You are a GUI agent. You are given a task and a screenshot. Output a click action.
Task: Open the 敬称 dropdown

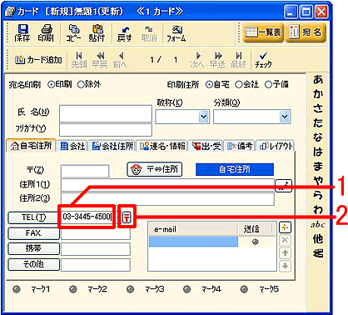(x=204, y=117)
